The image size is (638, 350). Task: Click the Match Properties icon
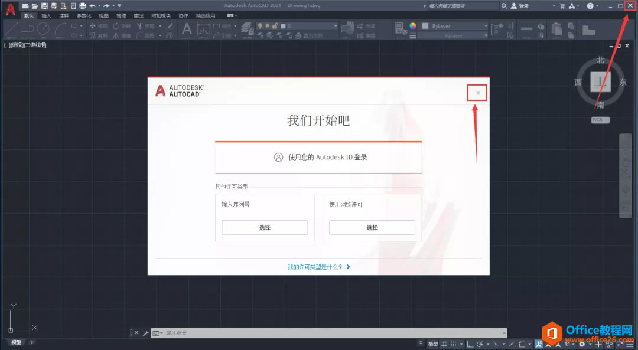(401, 28)
